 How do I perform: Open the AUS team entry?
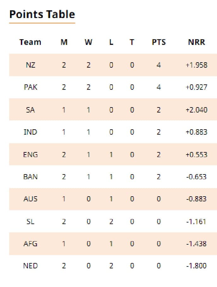[30, 199]
